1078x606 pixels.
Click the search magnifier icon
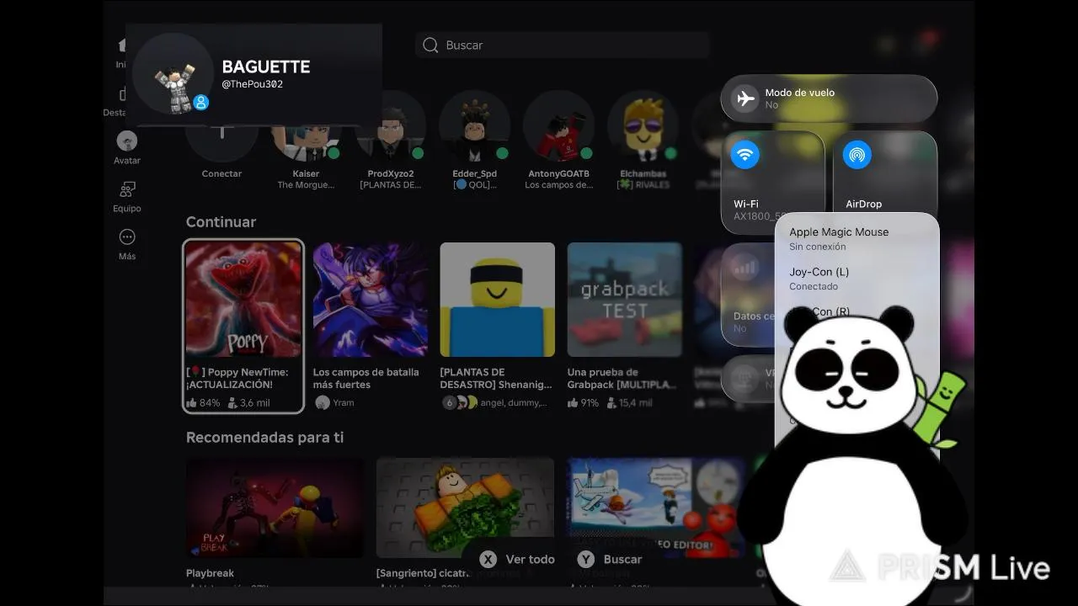tap(430, 45)
